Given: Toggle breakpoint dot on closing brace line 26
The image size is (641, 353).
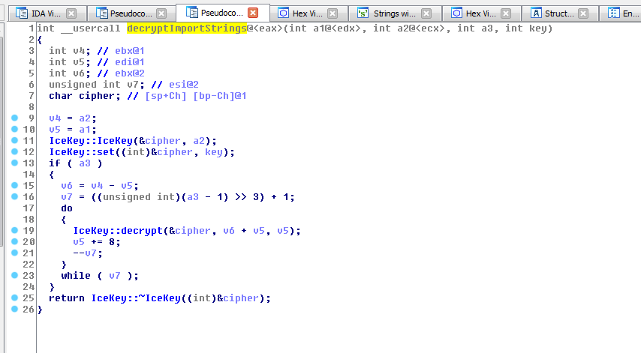Looking at the screenshot, I should pyautogui.click(x=15, y=309).
